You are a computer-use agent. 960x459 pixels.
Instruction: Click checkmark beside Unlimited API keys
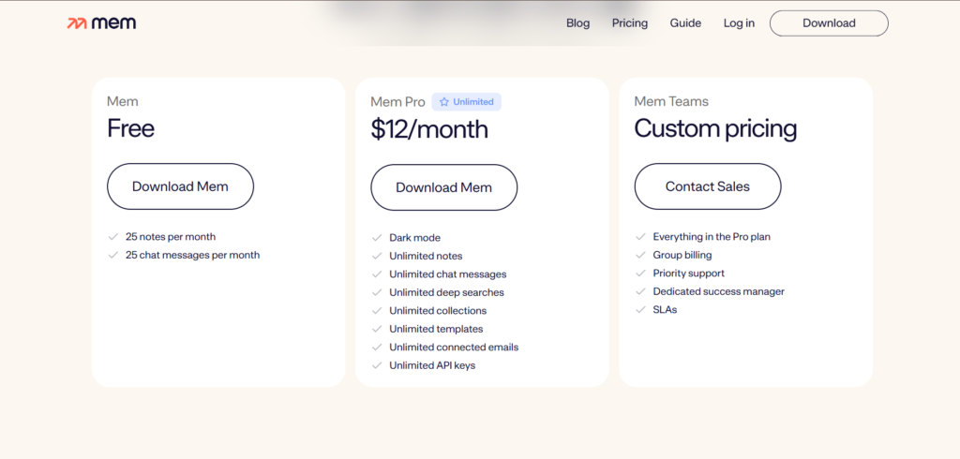(377, 365)
